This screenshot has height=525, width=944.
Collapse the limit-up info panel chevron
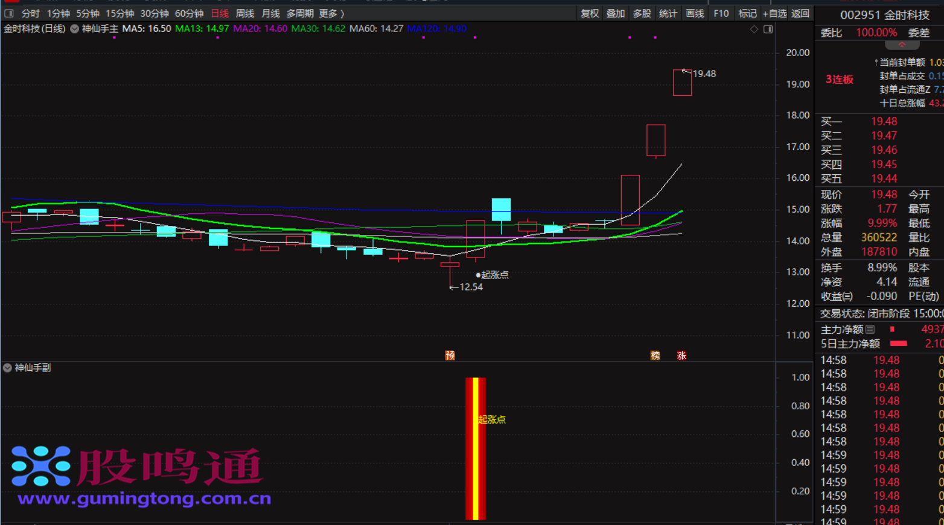(x=902, y=45)
